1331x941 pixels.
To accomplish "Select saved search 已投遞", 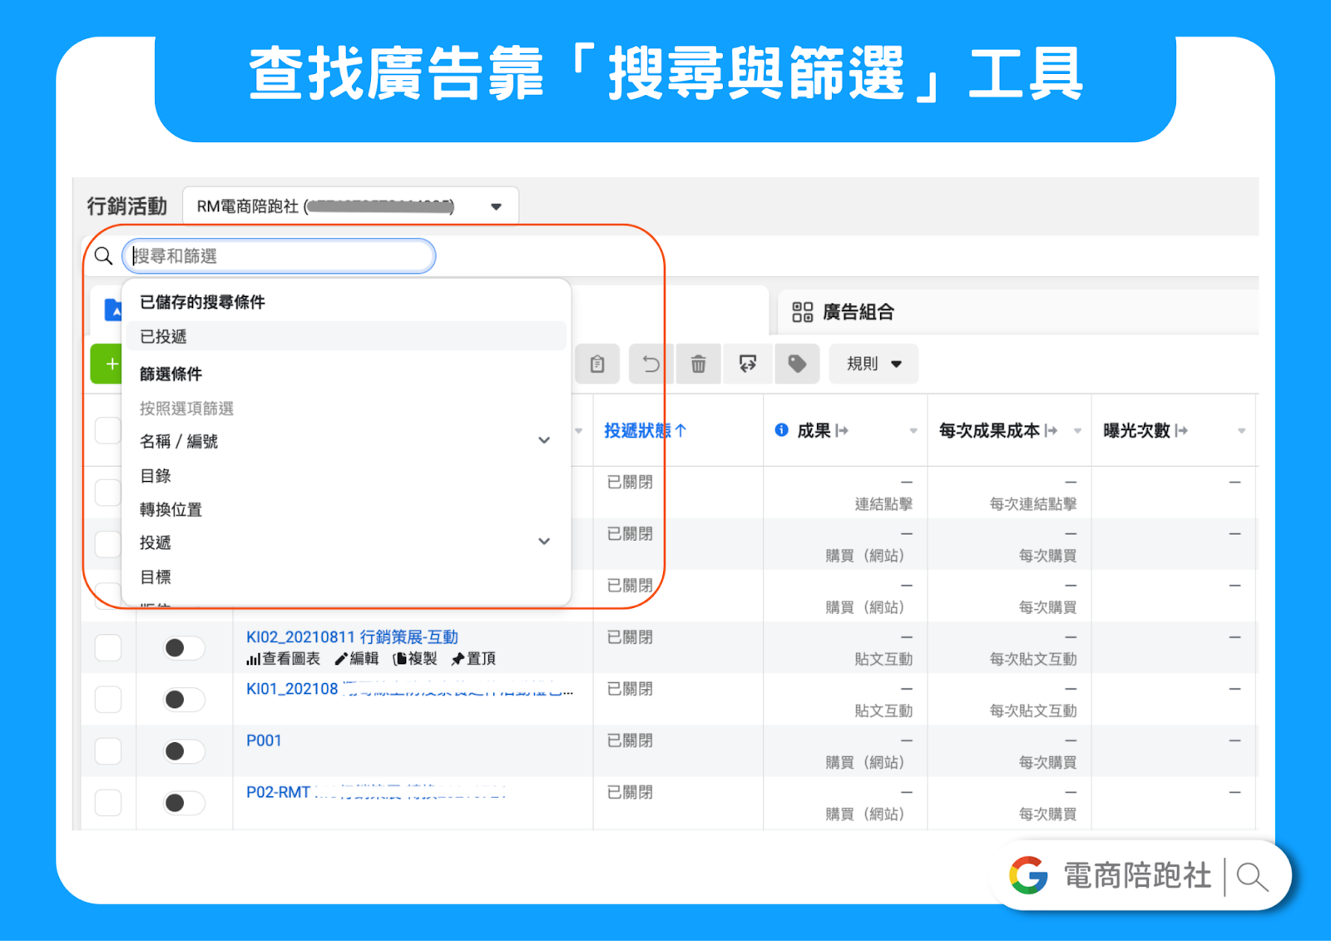I will [x=347, y=336].
